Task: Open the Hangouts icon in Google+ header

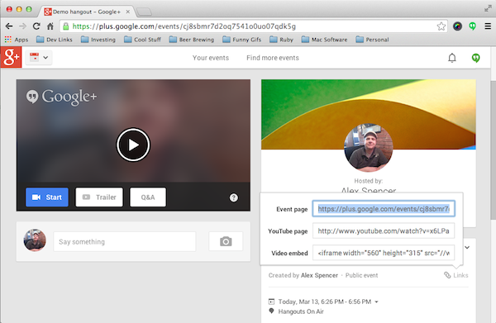Action: pyautogui.click(x=475, y=58)
